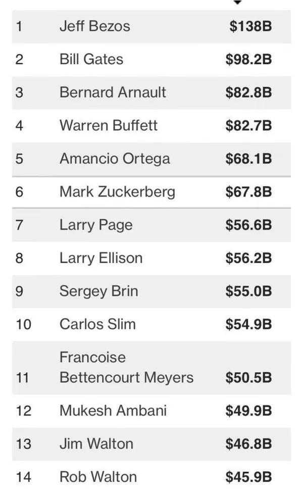Image resolution: width=303 pixels, height=494 pixels.
Task: Select Rob Walton at rank 14
Action: [x=151, y=477]
